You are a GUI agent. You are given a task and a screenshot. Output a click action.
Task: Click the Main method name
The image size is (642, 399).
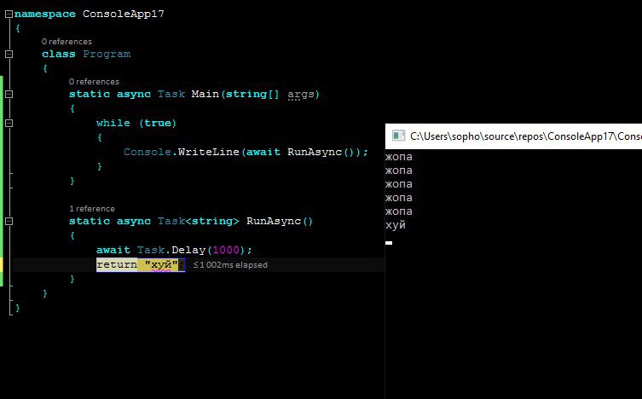click(205, 94)
